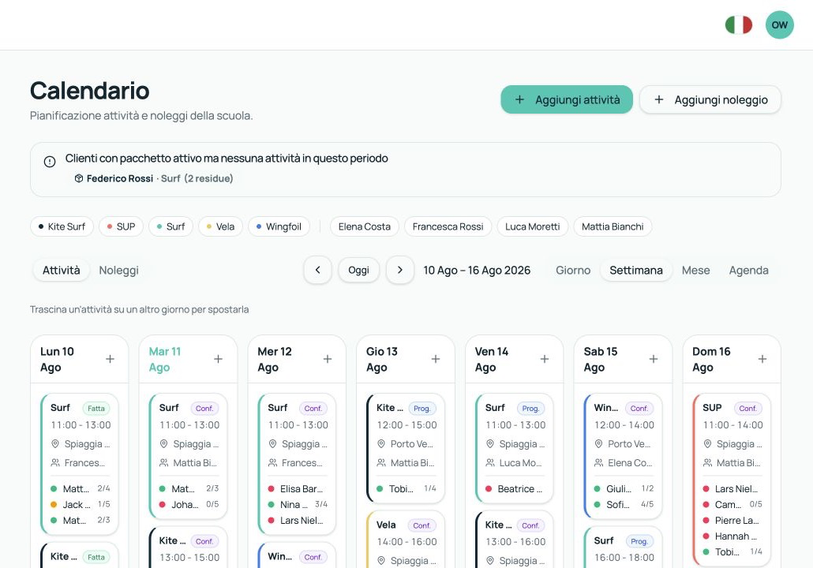Select participant Nina with 3/4 on Wednesday
813x568 pixels.
coord(298,504)
